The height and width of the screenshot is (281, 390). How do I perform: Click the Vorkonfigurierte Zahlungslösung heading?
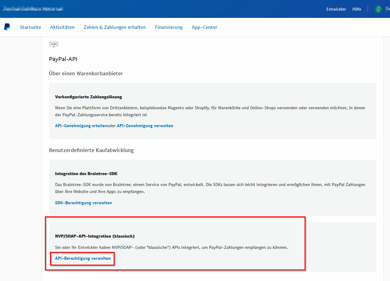point(88,97)
